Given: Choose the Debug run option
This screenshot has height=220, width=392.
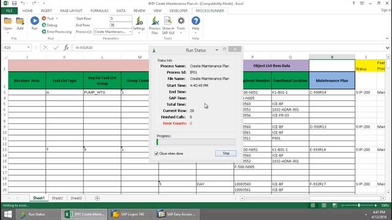Looking at the screenshot, I should (50, 25).
